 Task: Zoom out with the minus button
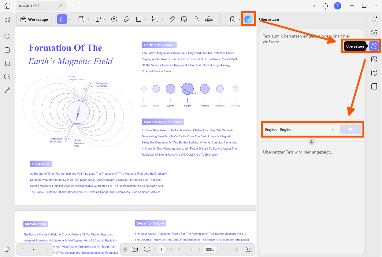click(224, 249)
